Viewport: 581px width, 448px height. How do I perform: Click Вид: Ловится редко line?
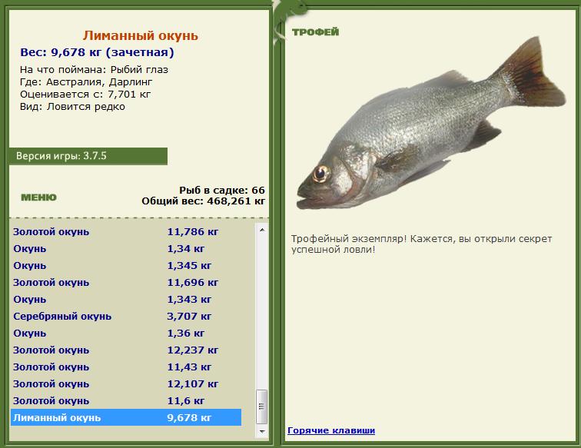click(72, 107)
